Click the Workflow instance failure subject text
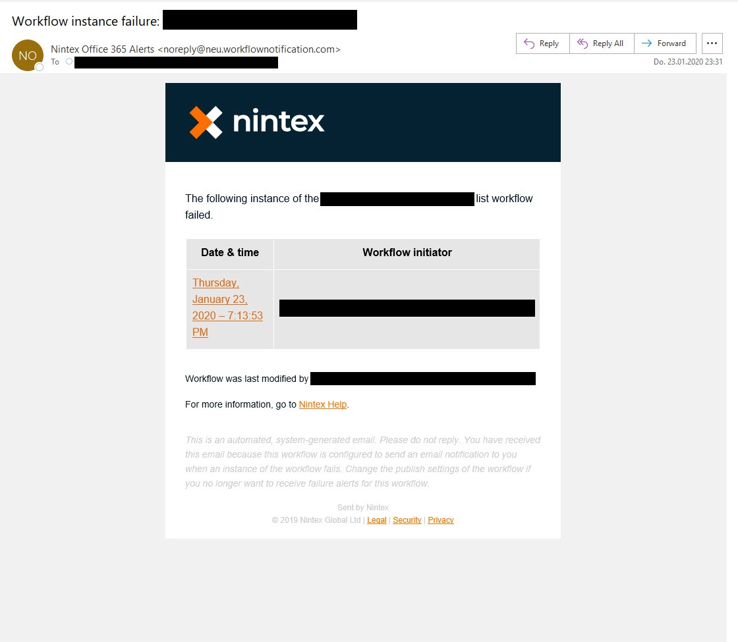This screenshot has width=738, height=642. point(86,21)
